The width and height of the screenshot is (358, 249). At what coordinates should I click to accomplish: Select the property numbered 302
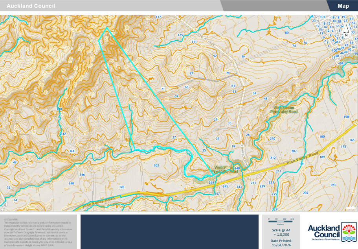(156, 166)
